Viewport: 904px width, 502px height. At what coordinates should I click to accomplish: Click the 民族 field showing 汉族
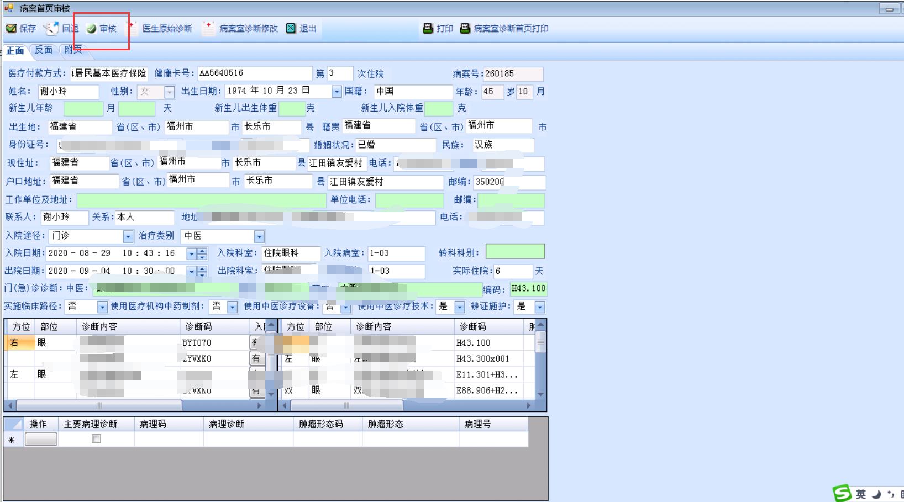503,145
